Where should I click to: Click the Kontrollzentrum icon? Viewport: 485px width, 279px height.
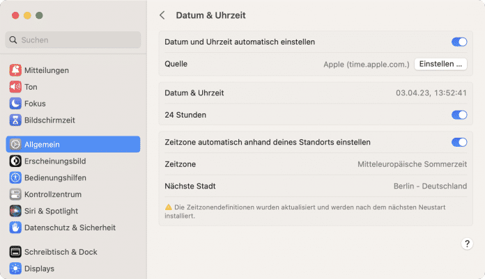click(15, 194)
